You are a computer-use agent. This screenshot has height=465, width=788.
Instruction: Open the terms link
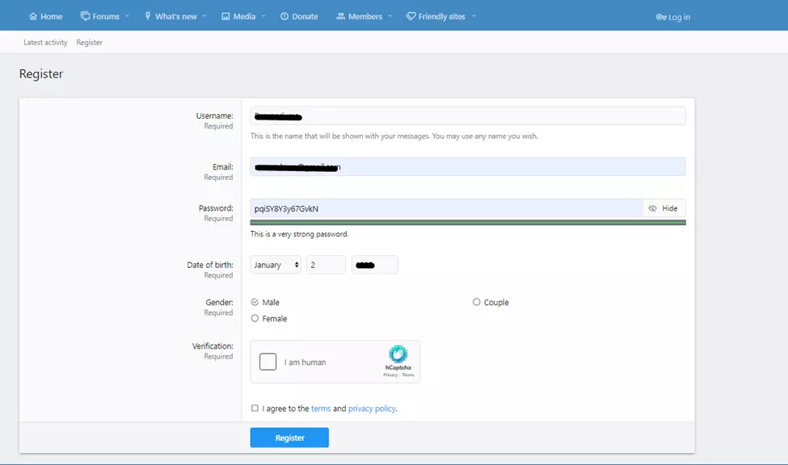click(x=321, y=408)
